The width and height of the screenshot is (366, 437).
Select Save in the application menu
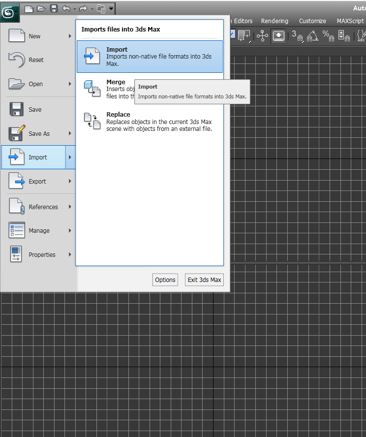(x=38, y=110)
